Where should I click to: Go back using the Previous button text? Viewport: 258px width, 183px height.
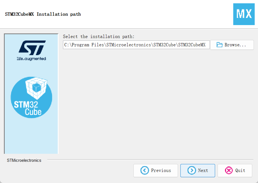click(161, 171)
